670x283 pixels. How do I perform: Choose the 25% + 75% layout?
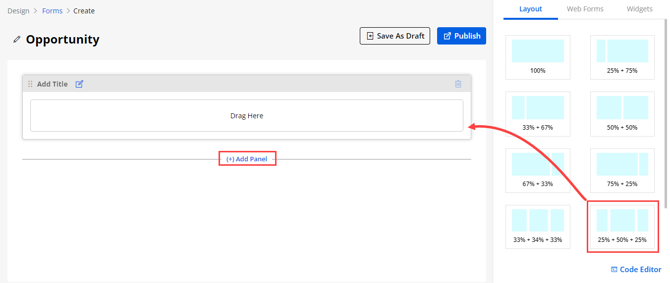[622, 57]
